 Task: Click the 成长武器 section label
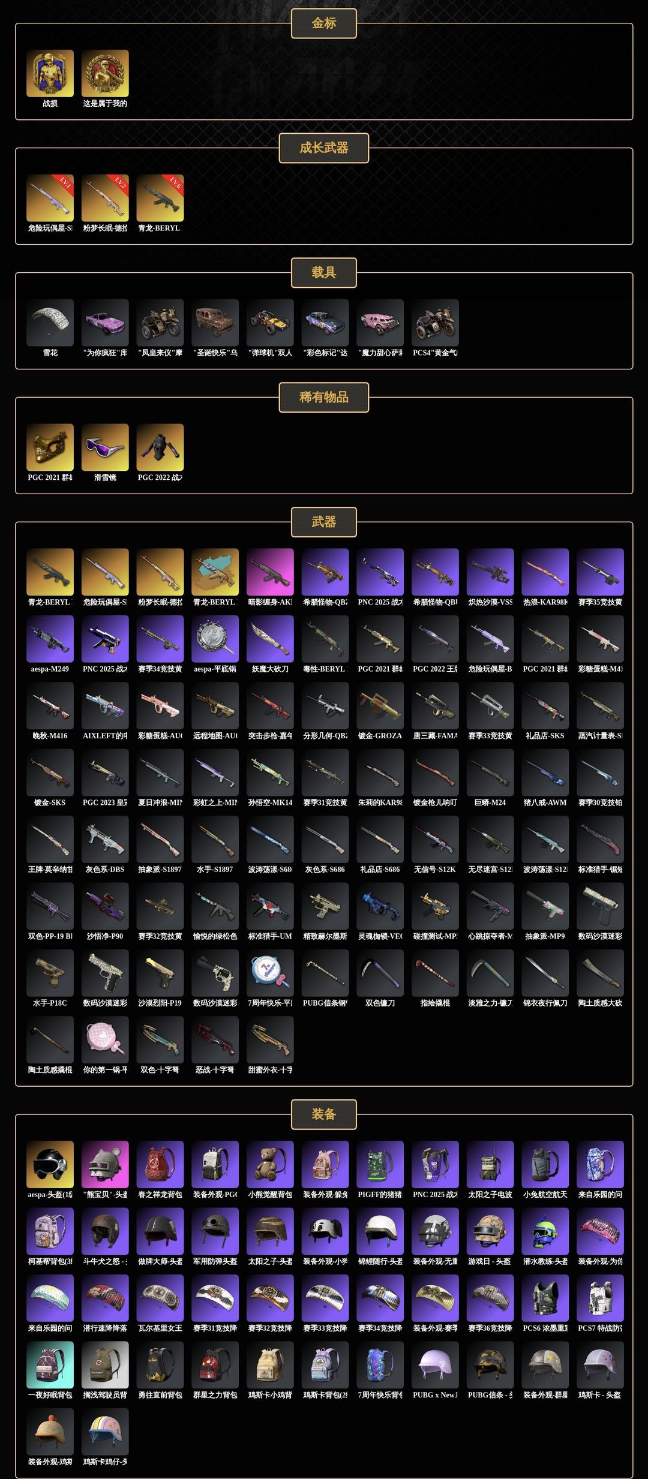click(324, 148)
